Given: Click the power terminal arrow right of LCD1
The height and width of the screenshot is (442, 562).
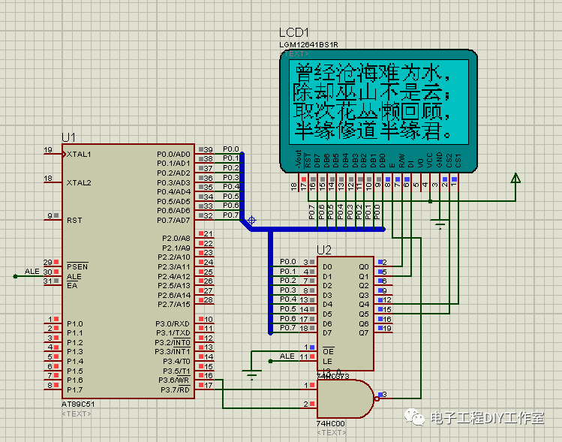Looking at the screenshot, I should coord(515,178).
